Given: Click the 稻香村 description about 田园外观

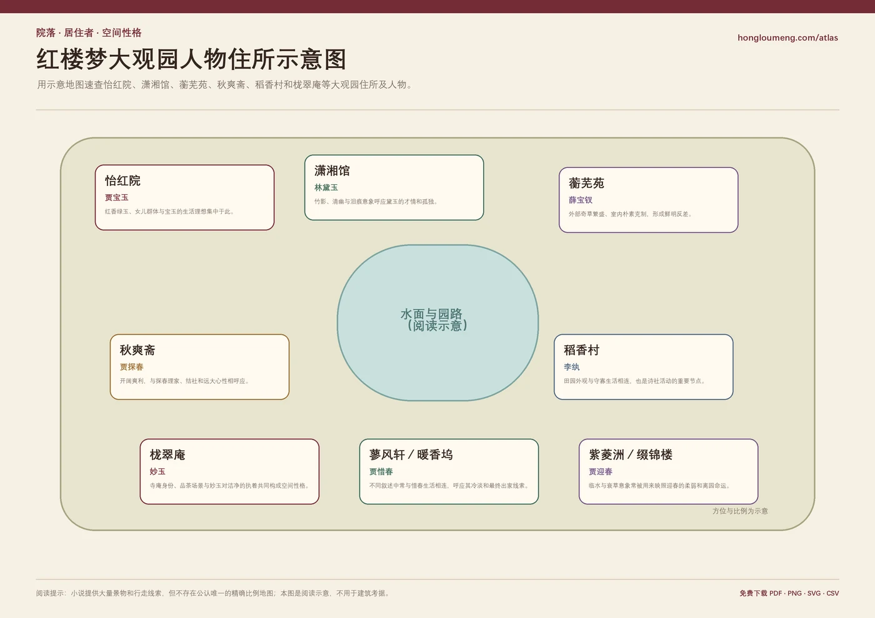Looking at the screenshot, I should click(x=636, y=381).
